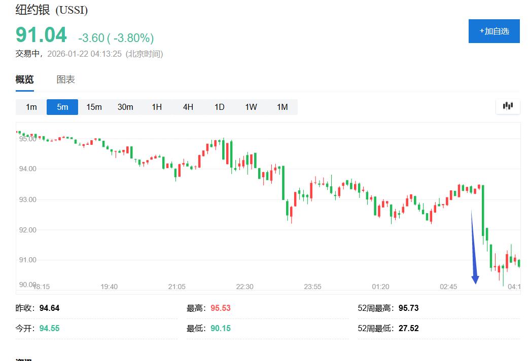Open the candlestick chart style icon
This screenshot has height=361, width=529.
(x=508, y=106)
